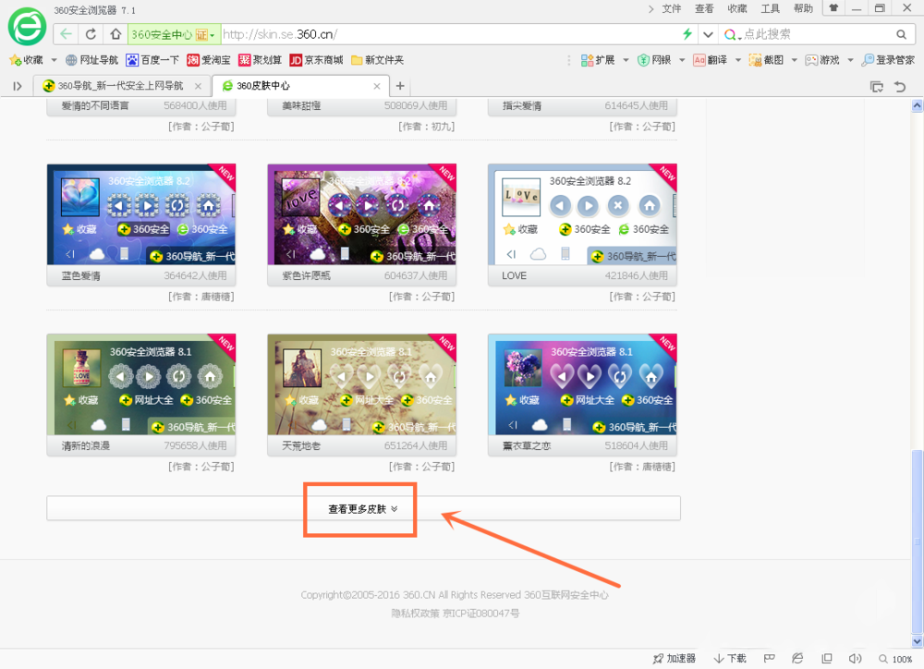924x669 pixels.
Task: Mute page sound with speaker icon
Action: coord(855,659)
